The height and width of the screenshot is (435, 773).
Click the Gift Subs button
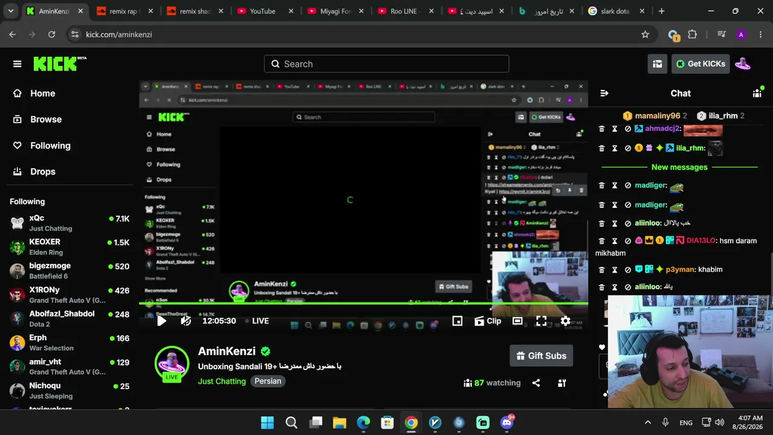pyautogui.click(x=541, y=356)
